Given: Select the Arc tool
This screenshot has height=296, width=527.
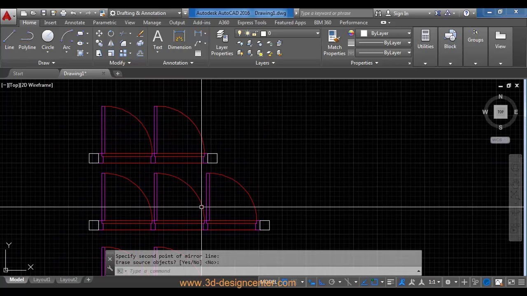Looking at the screenshot, I should pos(67,40).
